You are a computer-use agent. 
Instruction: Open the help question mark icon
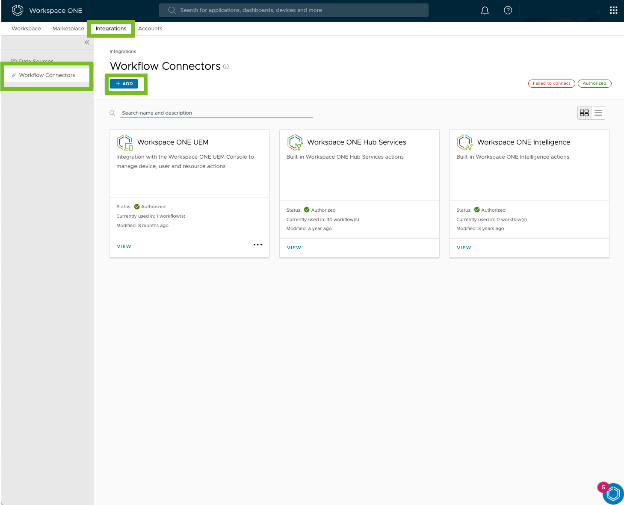[x=508, y=10]
